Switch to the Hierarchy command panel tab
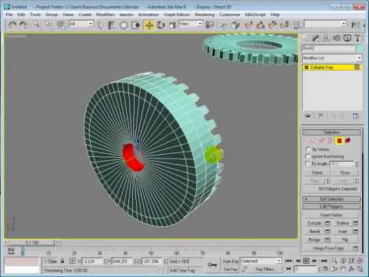The width and height of the screenshot is (369, 277). (326, 38)
